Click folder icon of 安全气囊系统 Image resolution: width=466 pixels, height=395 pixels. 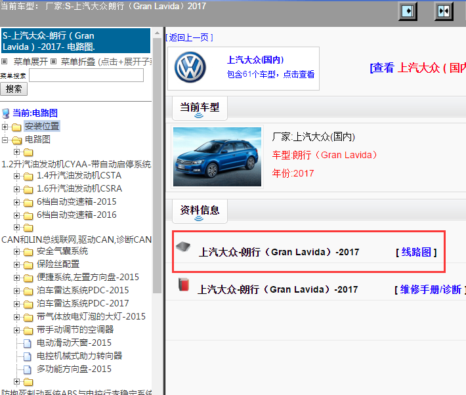(28, 252)
